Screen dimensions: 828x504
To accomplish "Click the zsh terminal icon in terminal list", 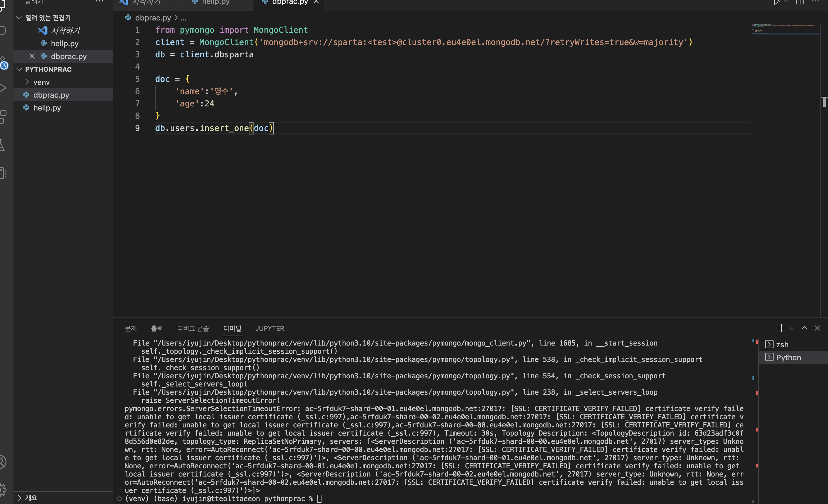I will pyautogui.click(x=769, y=344).
